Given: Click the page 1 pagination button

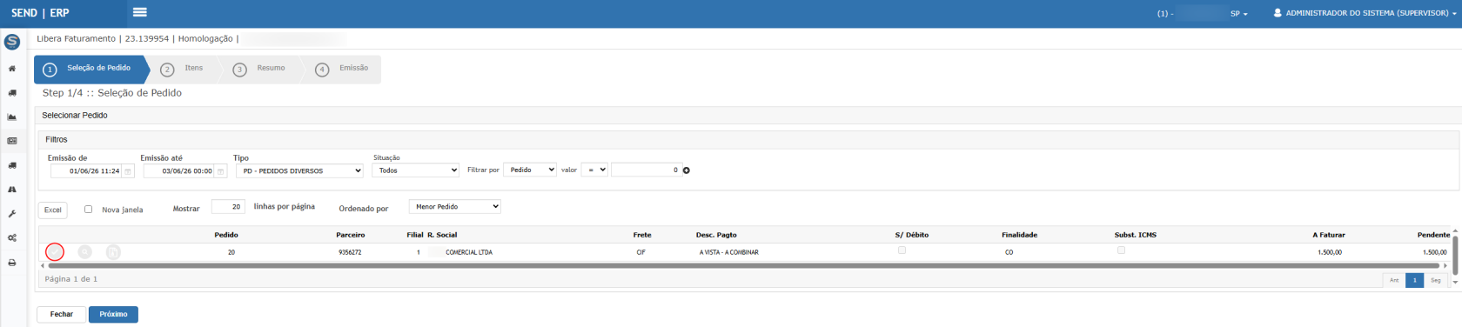Looking at the screenshot, I should tap(1415, 280).
